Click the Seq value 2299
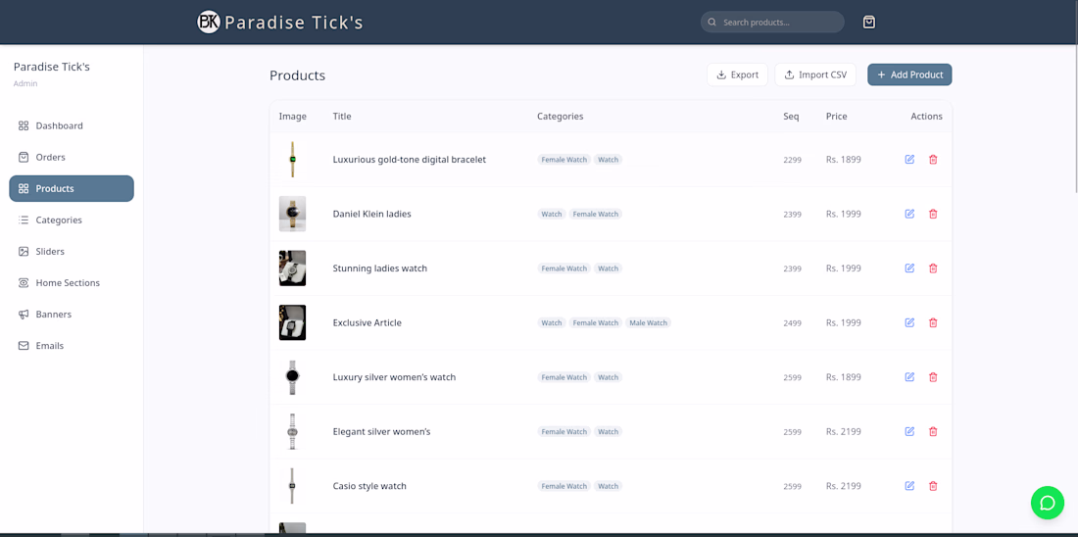 [x=792, y=160]
